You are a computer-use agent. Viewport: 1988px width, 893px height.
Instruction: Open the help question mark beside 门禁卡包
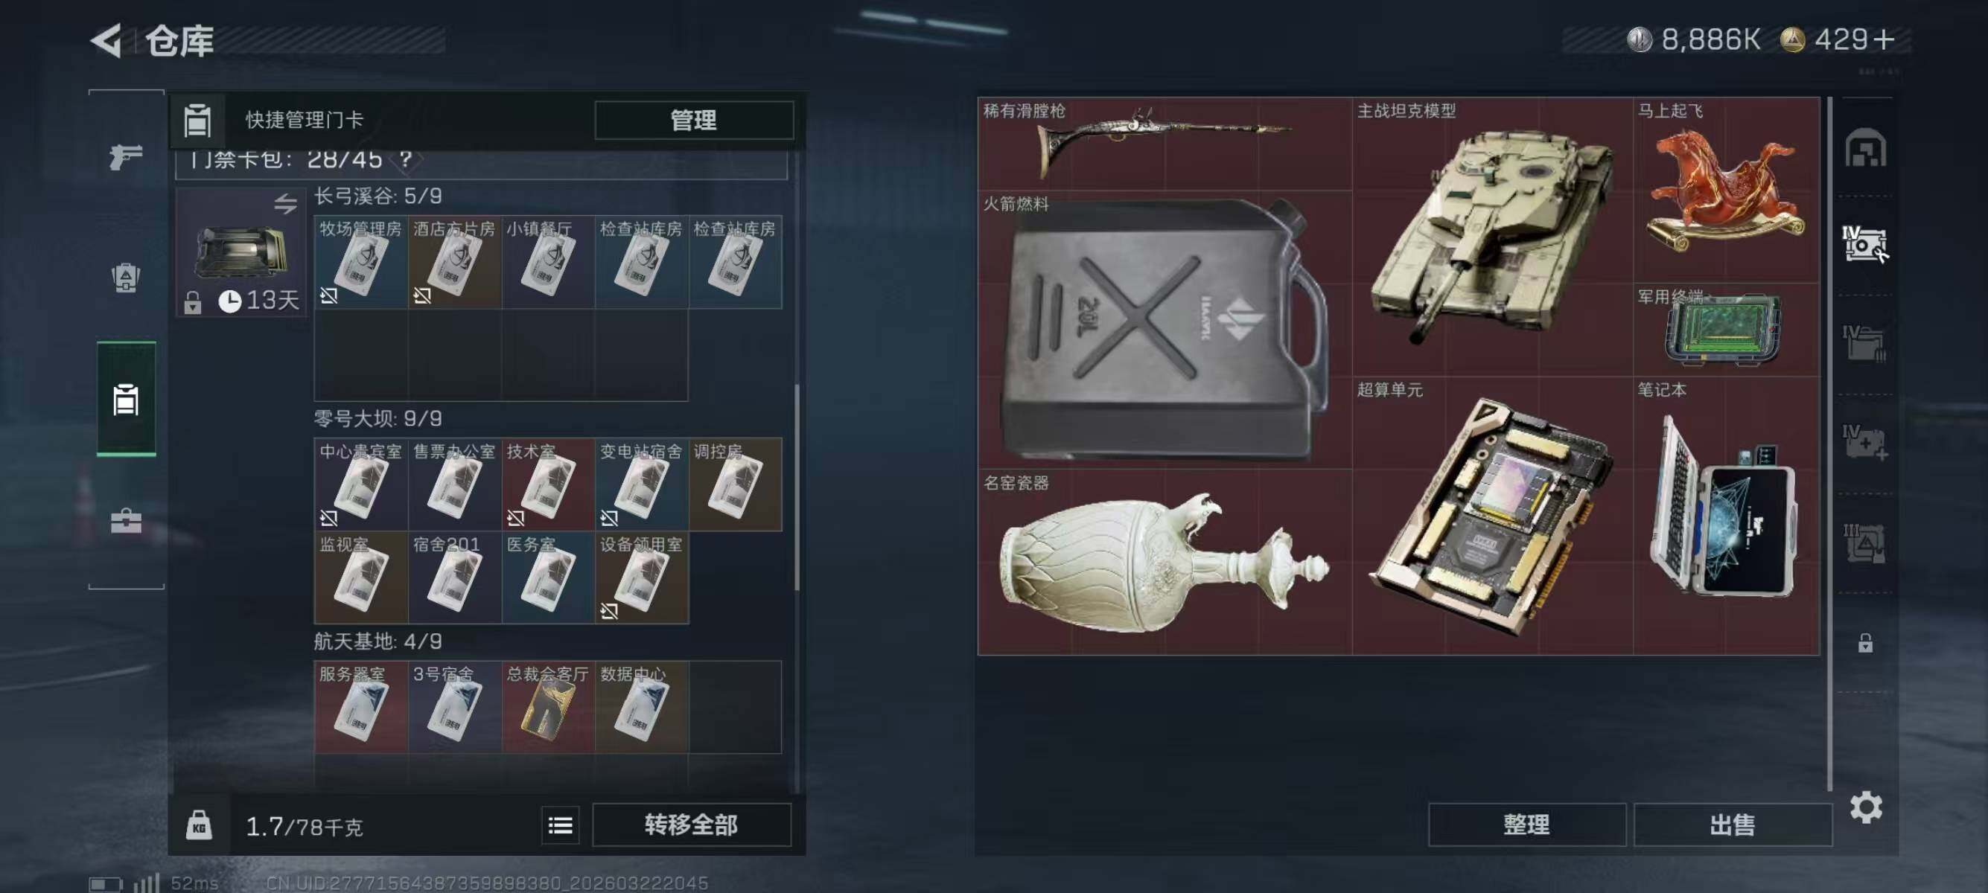click(406, 160)
